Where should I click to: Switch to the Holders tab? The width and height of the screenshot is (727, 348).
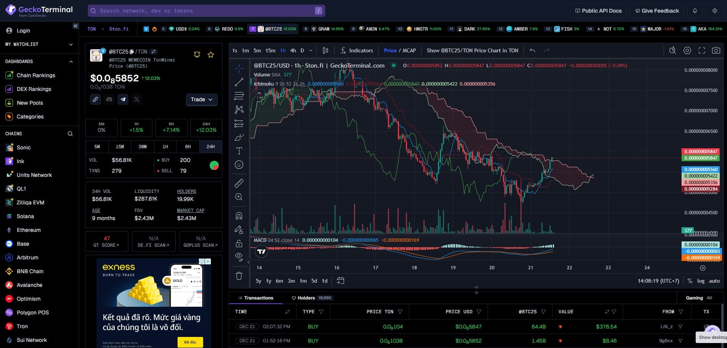point(306,298)
